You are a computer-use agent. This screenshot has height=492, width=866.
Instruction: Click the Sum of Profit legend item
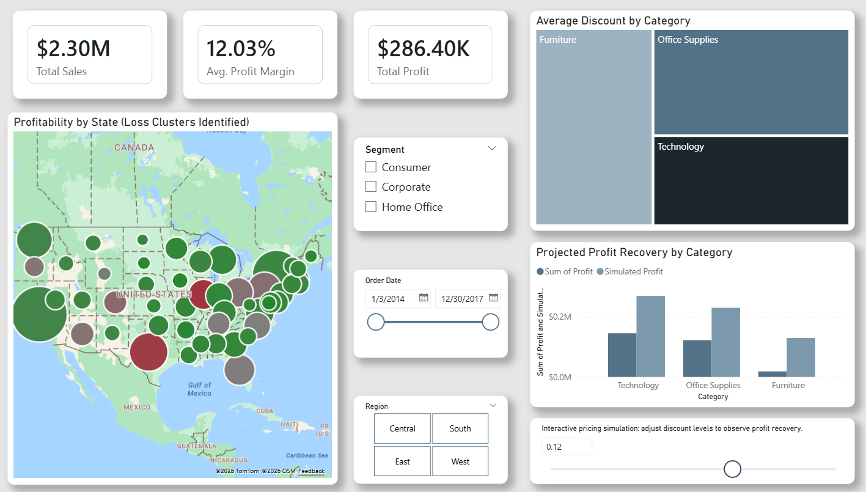565,271
